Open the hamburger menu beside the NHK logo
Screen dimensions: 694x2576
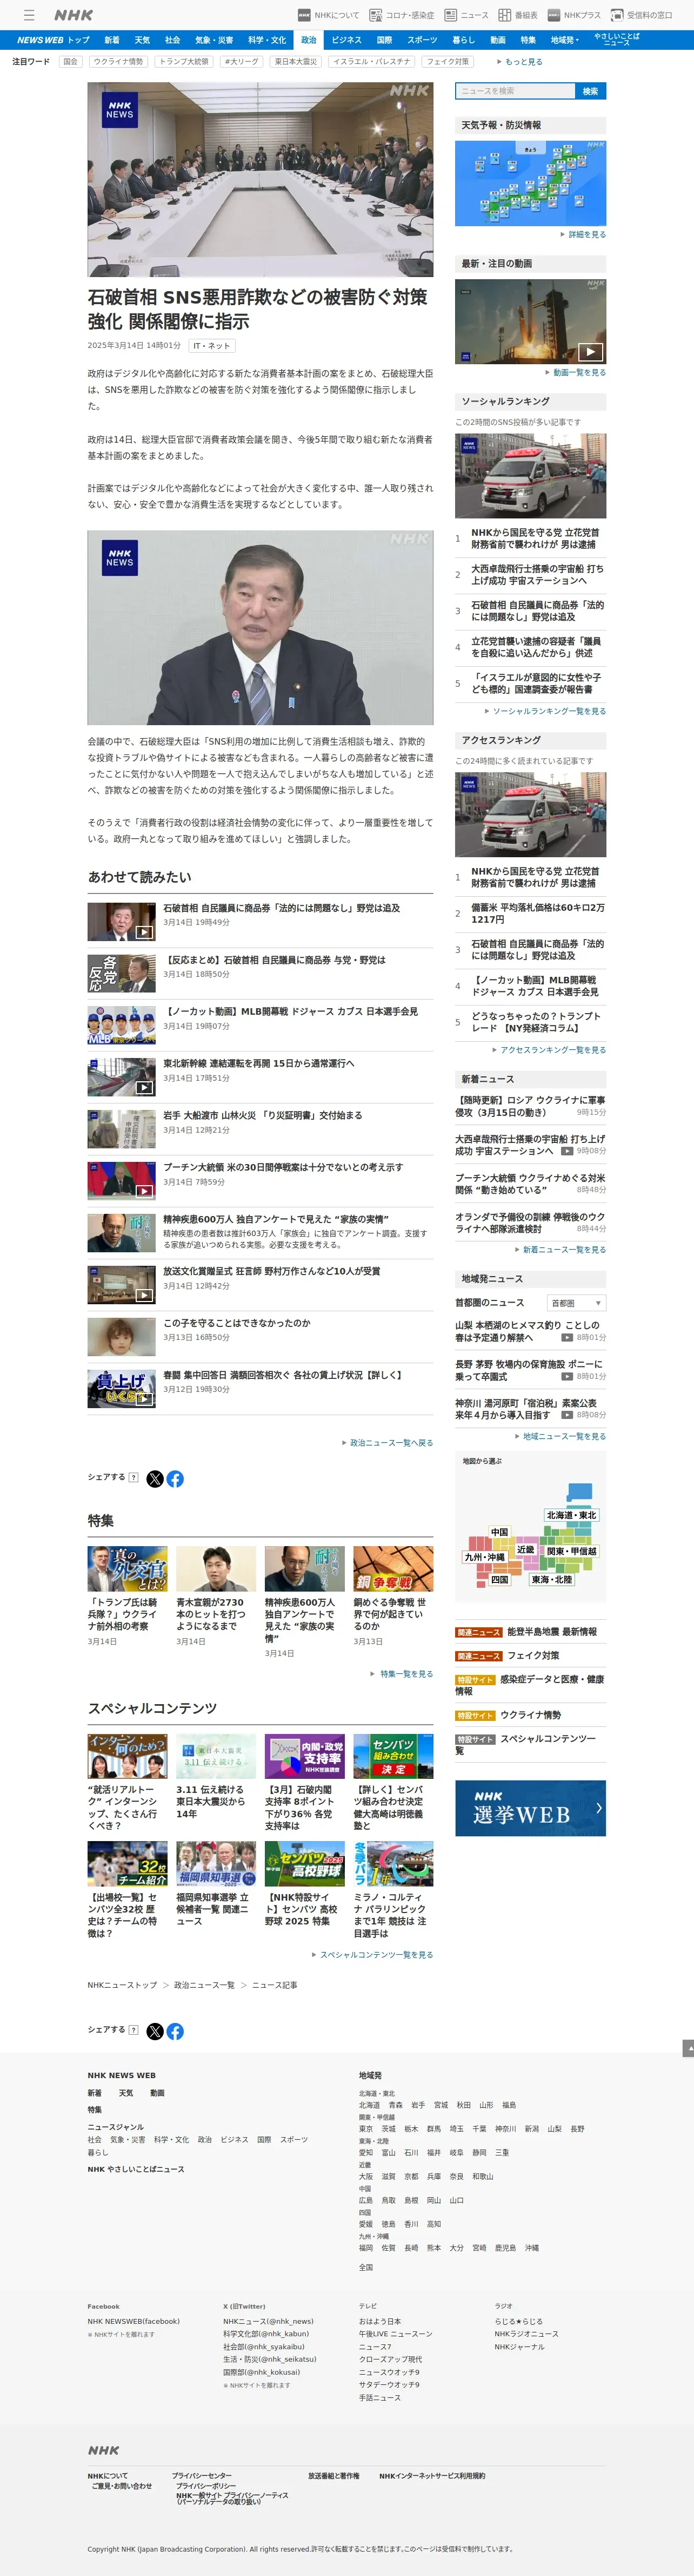[x=29, y=15]
